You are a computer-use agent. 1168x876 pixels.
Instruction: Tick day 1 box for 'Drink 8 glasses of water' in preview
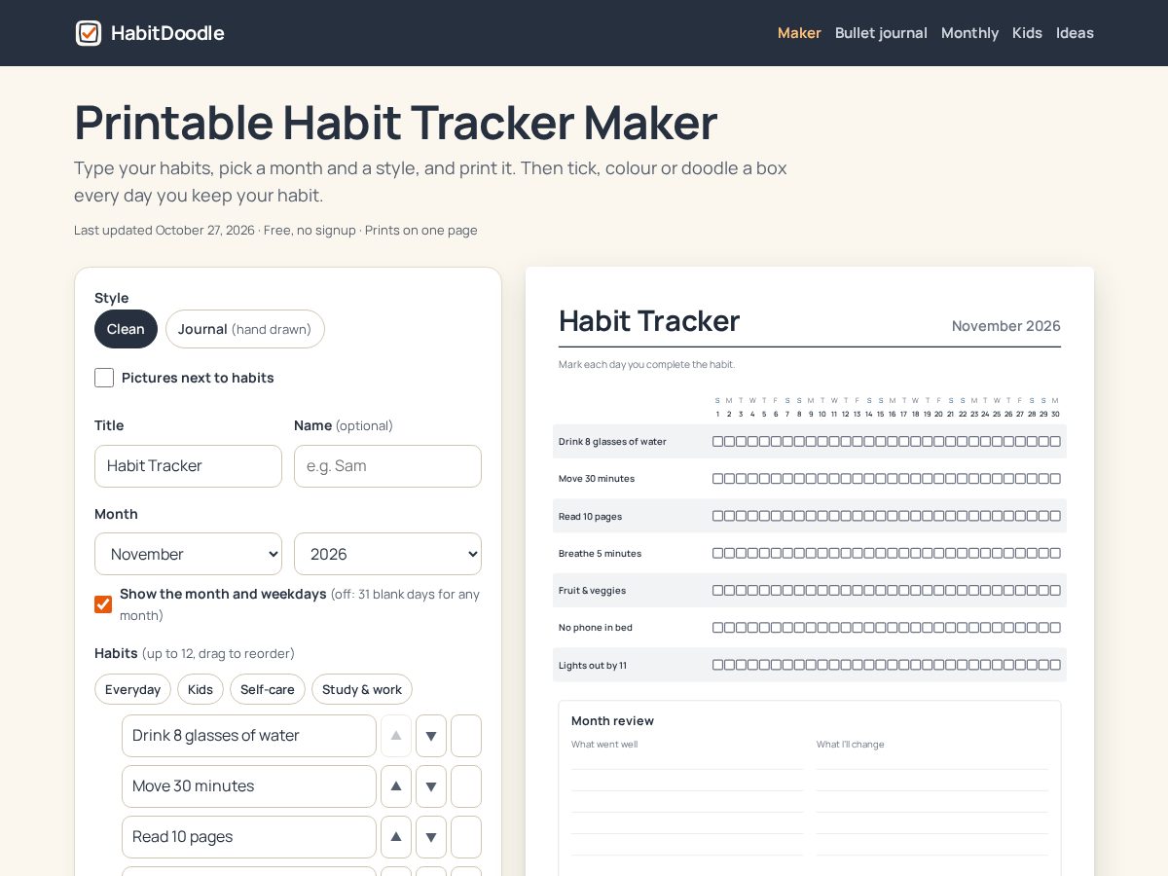pos(718,441)
